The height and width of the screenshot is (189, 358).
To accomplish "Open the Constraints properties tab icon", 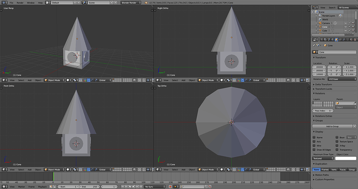I will coord(340,40).
